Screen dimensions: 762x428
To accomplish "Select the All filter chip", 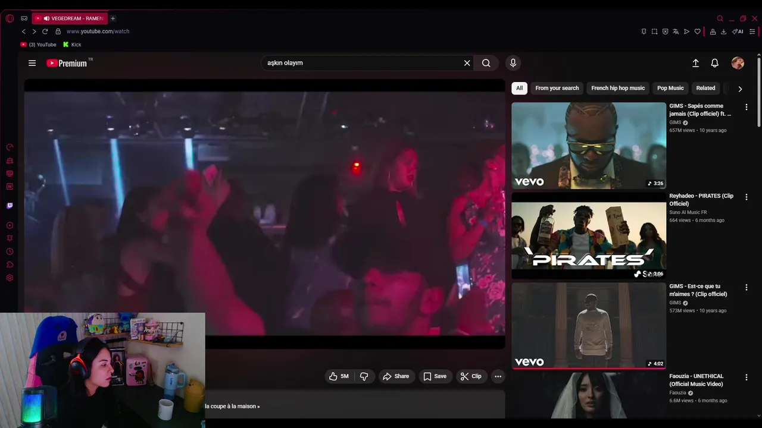I will (519, 88).
